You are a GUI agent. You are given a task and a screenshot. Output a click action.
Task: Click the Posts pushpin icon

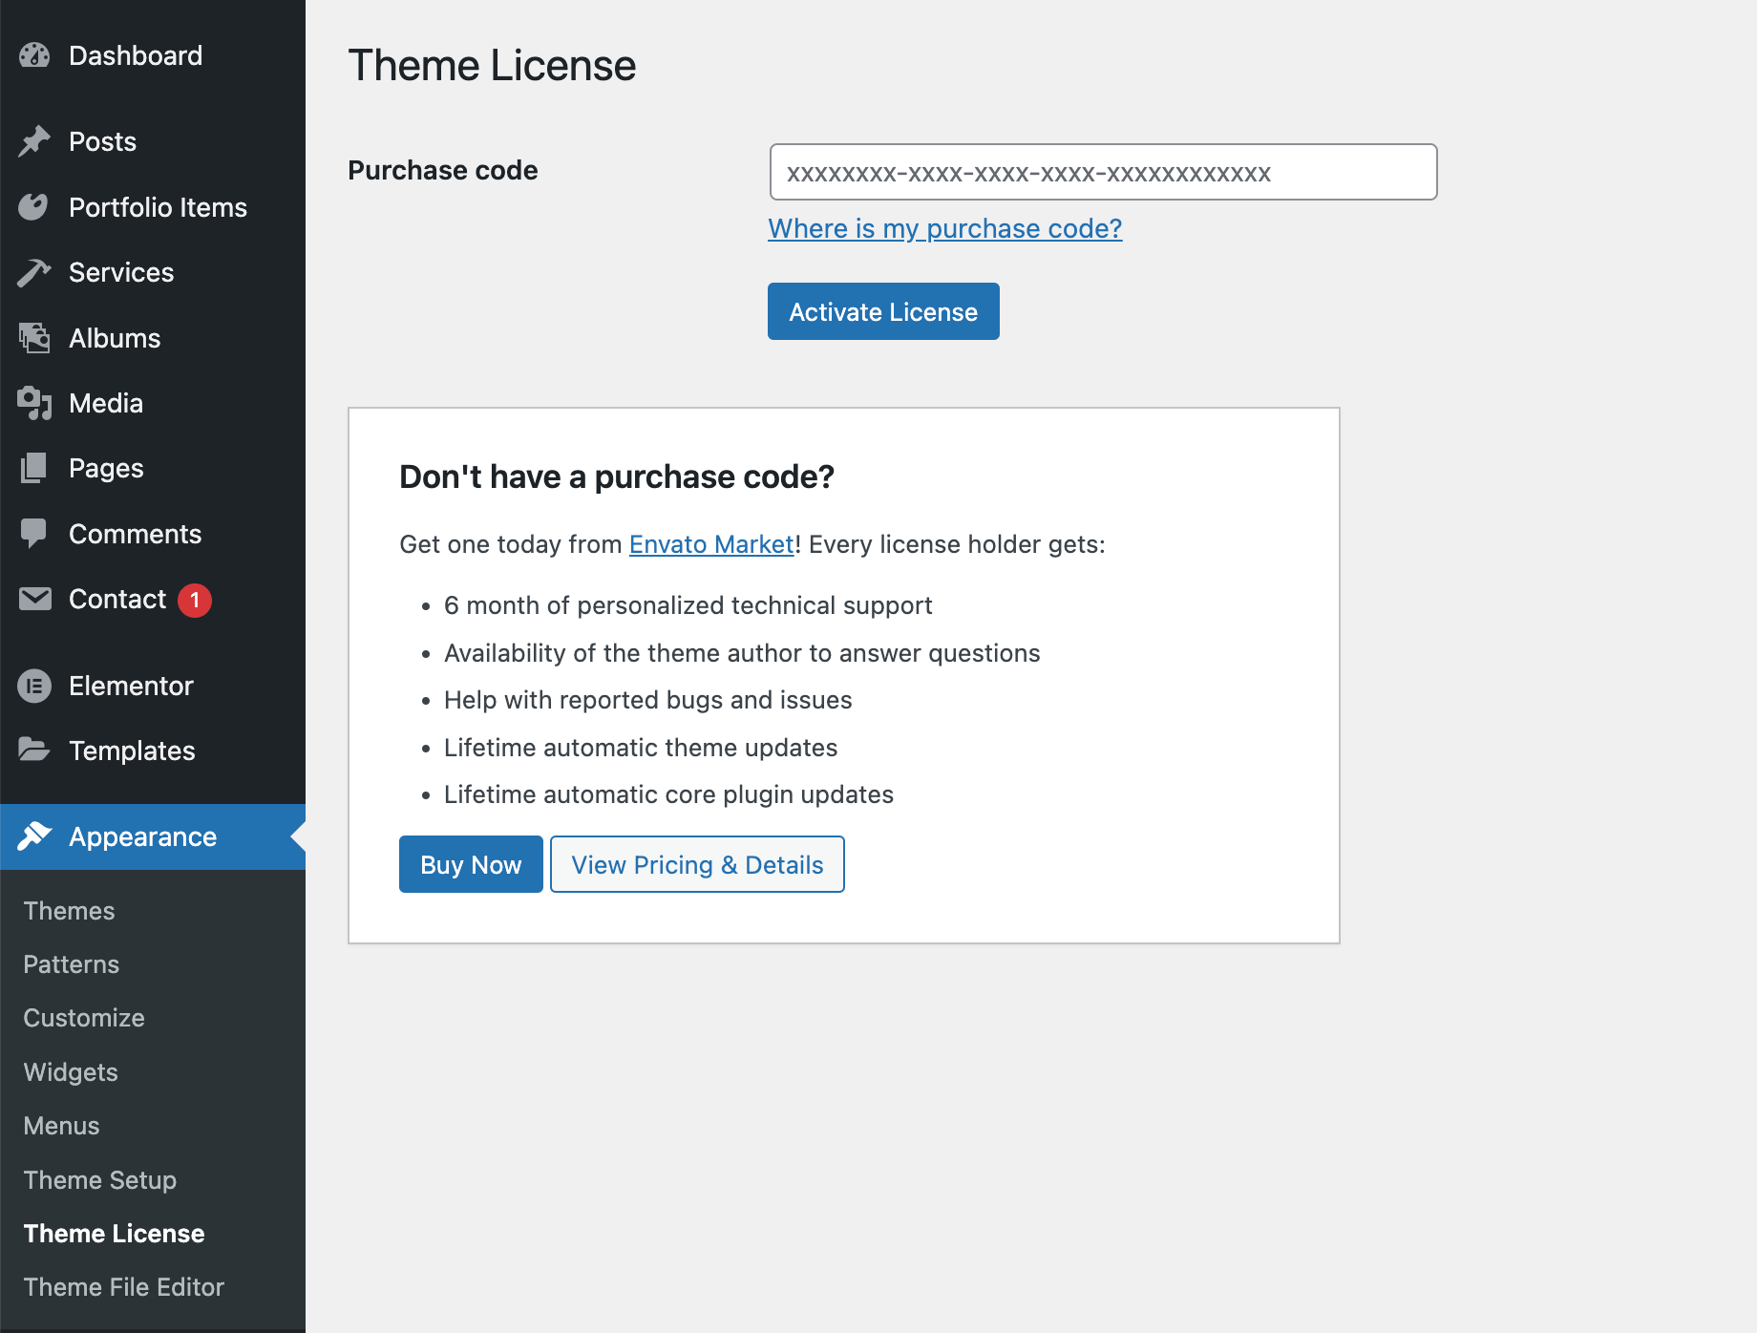pos(34,141)
